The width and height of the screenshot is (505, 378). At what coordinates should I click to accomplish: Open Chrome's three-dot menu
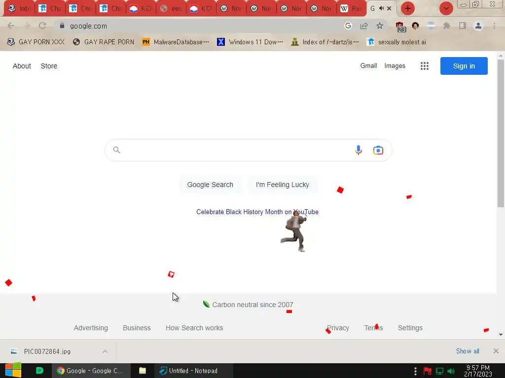point(494,26)
